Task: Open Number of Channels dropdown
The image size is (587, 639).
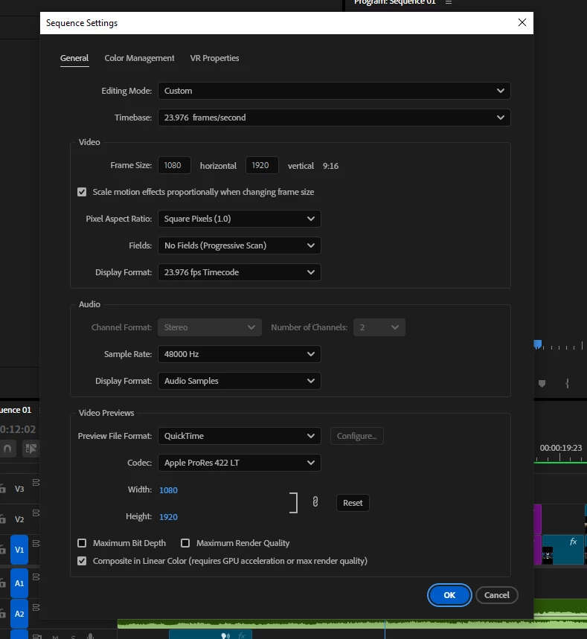Action: [379, 327]
